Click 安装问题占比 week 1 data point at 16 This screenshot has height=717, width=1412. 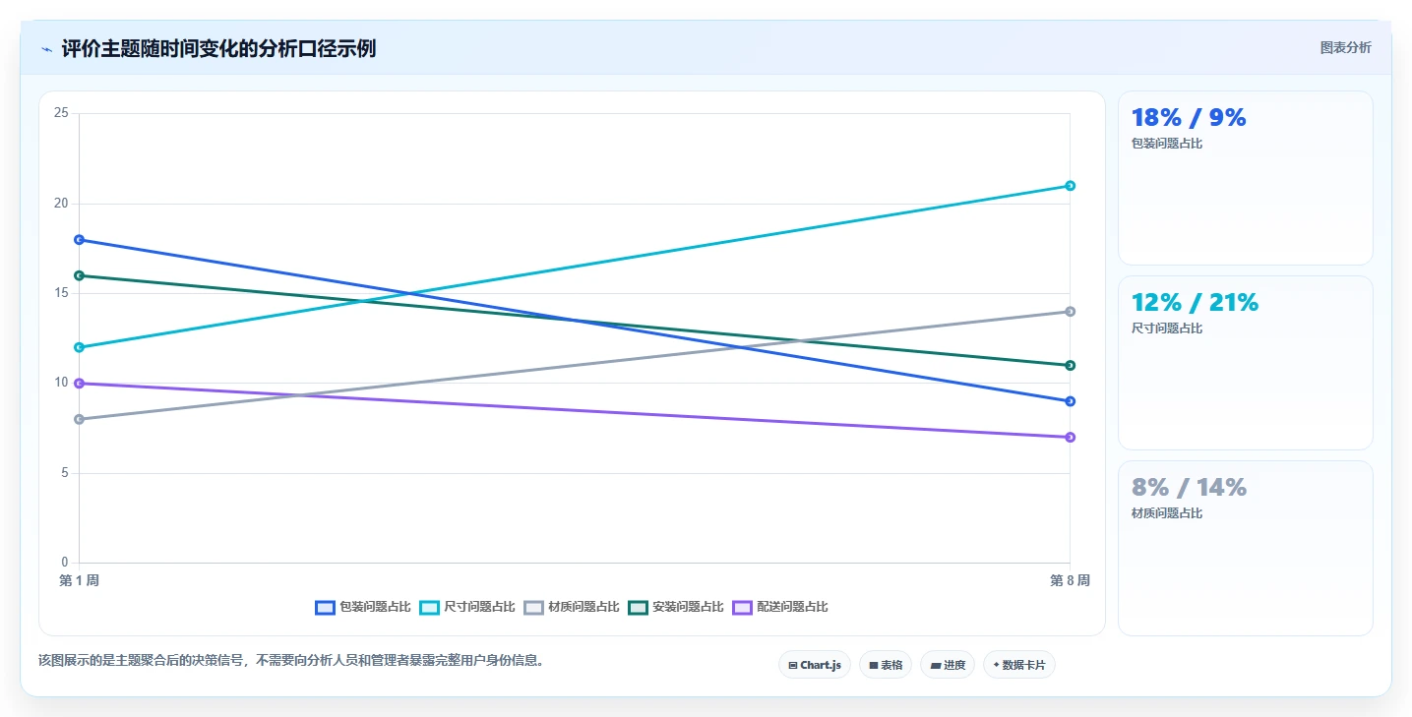pyautogui.click(x=79, y=275)
